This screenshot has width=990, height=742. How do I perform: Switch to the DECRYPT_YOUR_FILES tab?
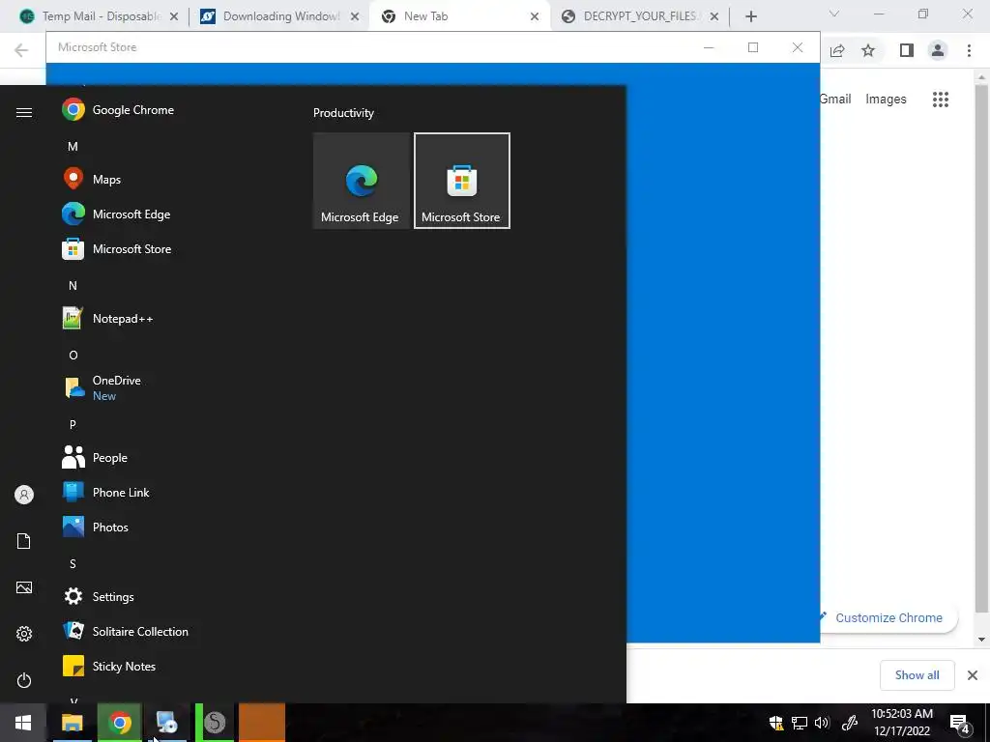pos(640,16)
